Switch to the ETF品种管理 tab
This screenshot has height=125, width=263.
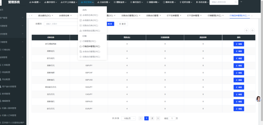(x=193, y=15)
